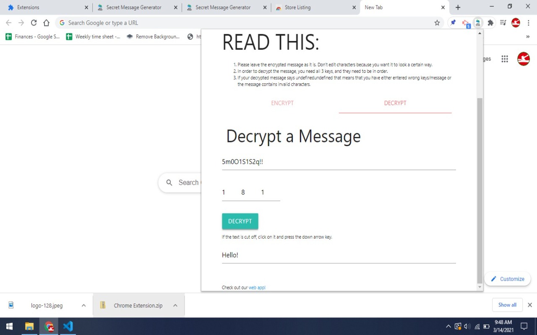Click the home icon in the toolbar
Screen dimensions: 537x335
pyautogui.click(x=46, y=23)
